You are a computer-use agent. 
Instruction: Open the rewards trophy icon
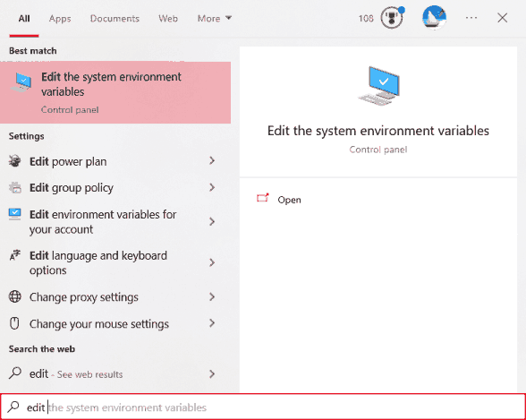392,18
